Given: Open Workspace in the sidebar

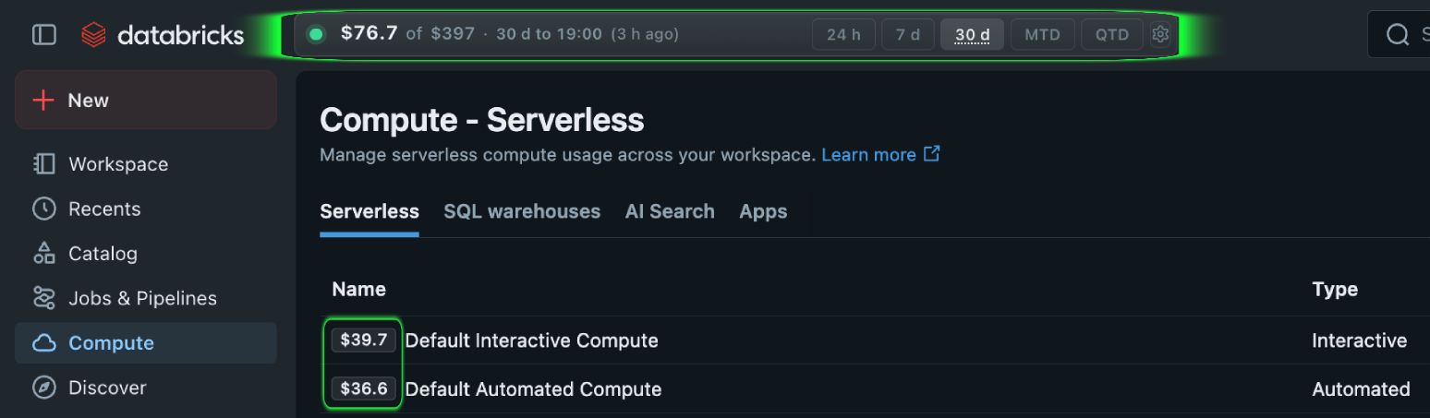Looking at the screenshot, I should tap(146, 164).
